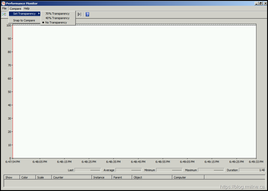Click the Show column header
268x191 pixels.
tap(12, 177)
